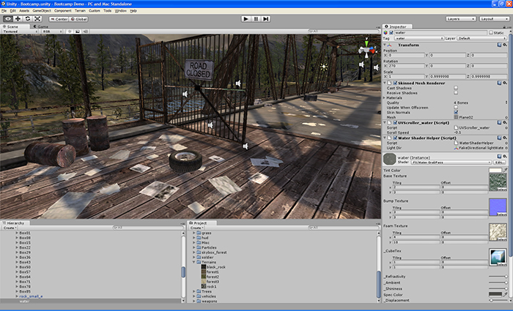This screenshot has height=311, width=513.
Task: Open Transform component gear settings
Action: (505, 45)
